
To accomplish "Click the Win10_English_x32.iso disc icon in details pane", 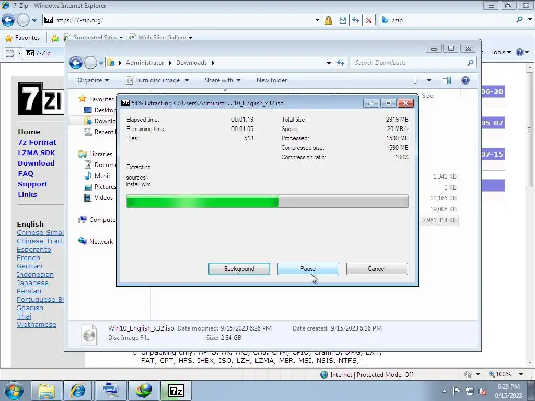I will 89,334.
